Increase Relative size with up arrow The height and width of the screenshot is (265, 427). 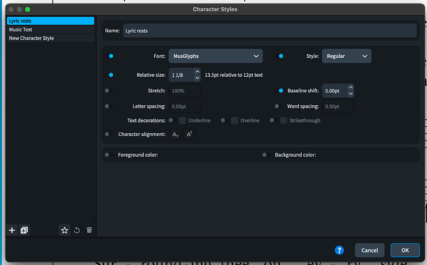[x=197, y=72]
